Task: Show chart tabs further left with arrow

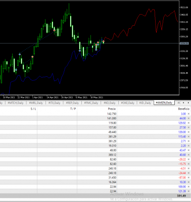Action: click(x=183, y=103)
